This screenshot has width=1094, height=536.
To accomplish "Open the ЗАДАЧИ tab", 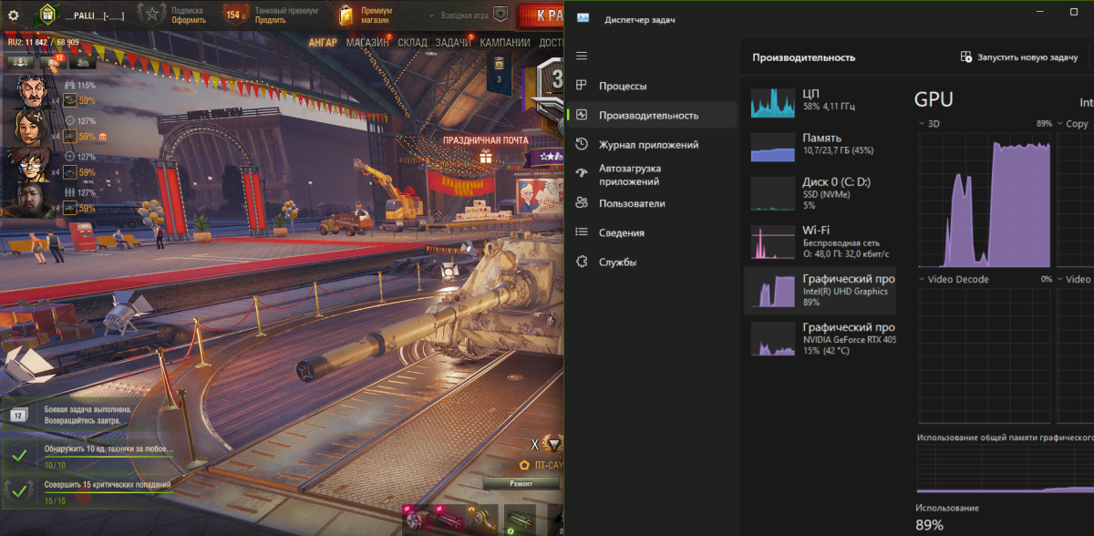I will (453, 42).
